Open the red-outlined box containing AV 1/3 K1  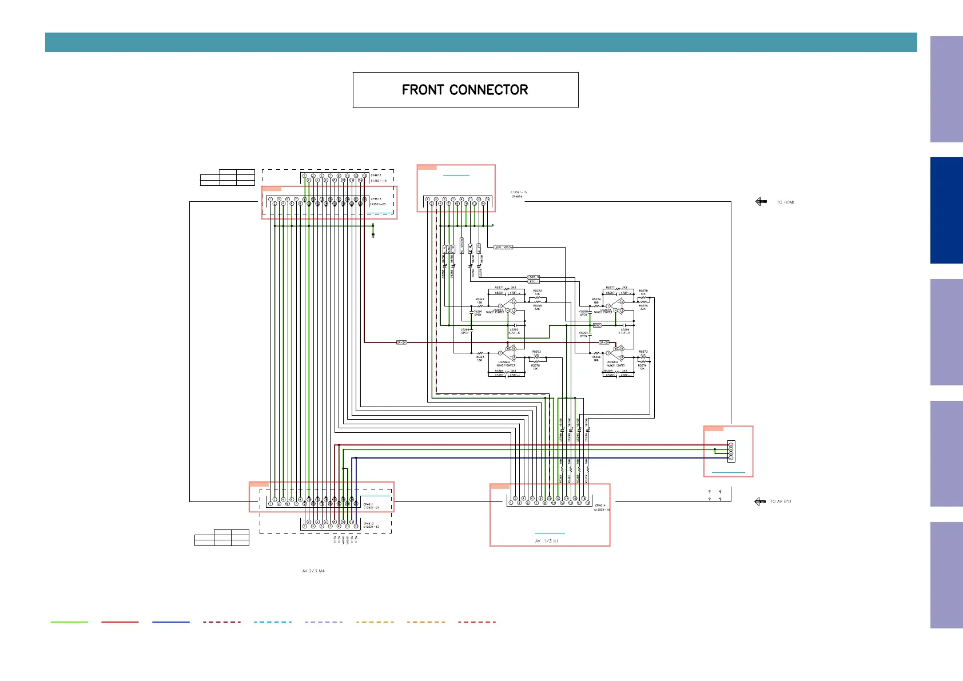550,515
